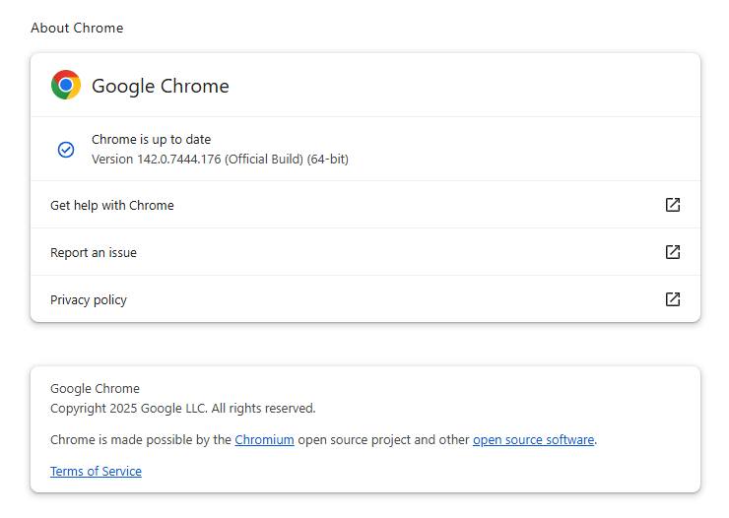
Task: Visit the Terms of Service link
Action: (x=96, y=472)
